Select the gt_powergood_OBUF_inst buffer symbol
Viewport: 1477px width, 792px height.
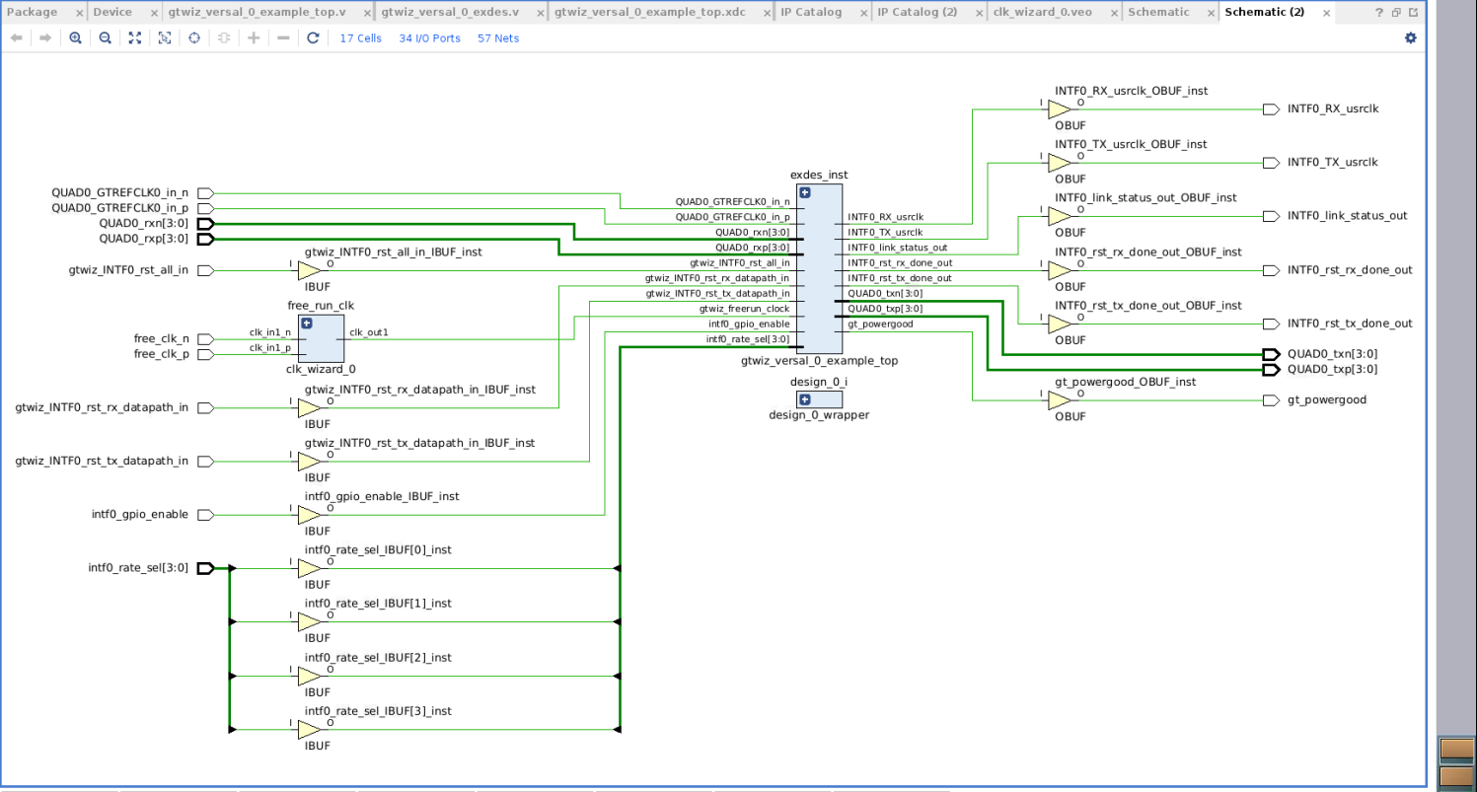[1059, 400]
